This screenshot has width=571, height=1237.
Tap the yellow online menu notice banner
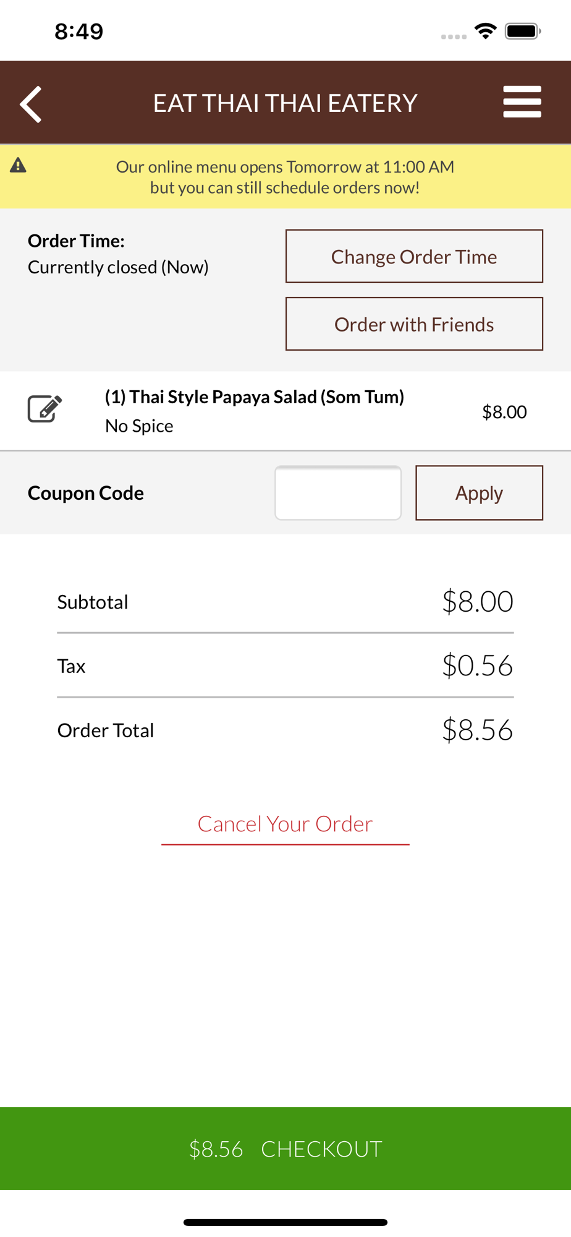tap(285, 177)
